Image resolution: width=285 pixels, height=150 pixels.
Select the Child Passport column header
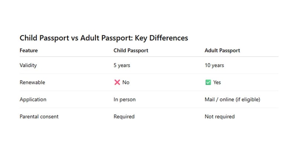(131, 50)
